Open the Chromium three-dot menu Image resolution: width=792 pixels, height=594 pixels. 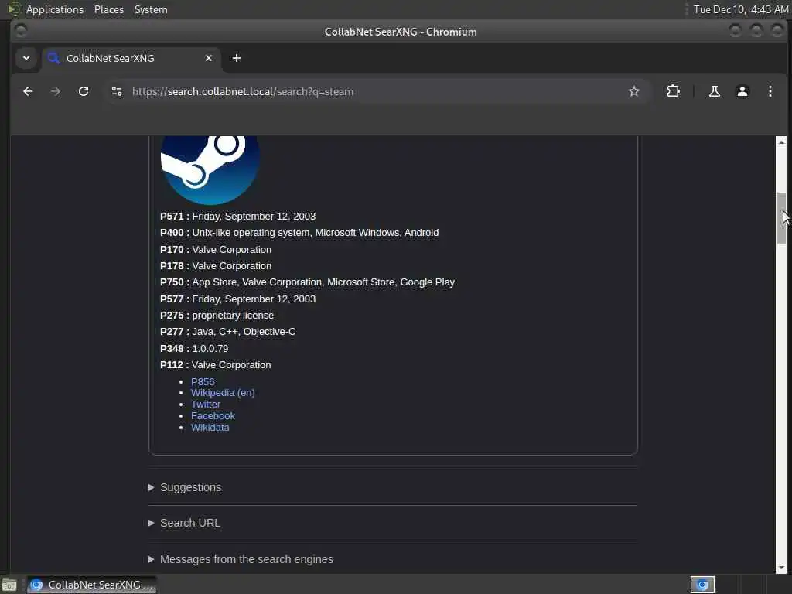(x=770, y=91)
